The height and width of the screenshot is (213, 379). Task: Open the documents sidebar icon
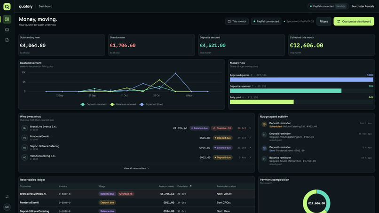(x=7, y=40)
